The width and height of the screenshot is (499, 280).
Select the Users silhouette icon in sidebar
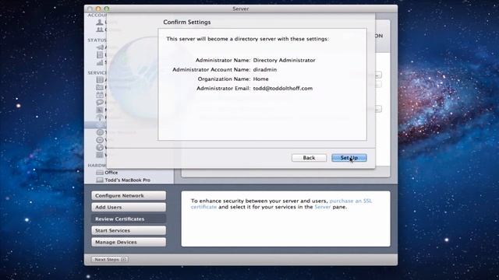(100, 22)
